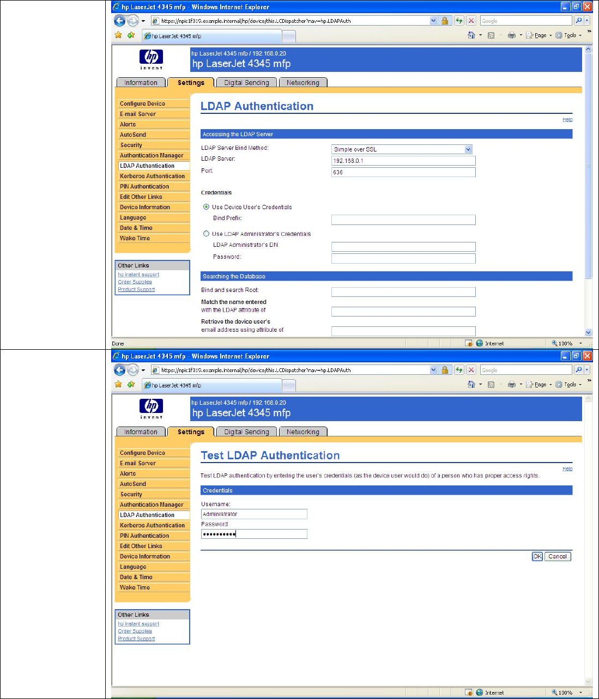Click Add to Favorites icon in LDAP Authentication page browser
The image size is (599, 699).
pyautogui.click(x=131, y=35)
